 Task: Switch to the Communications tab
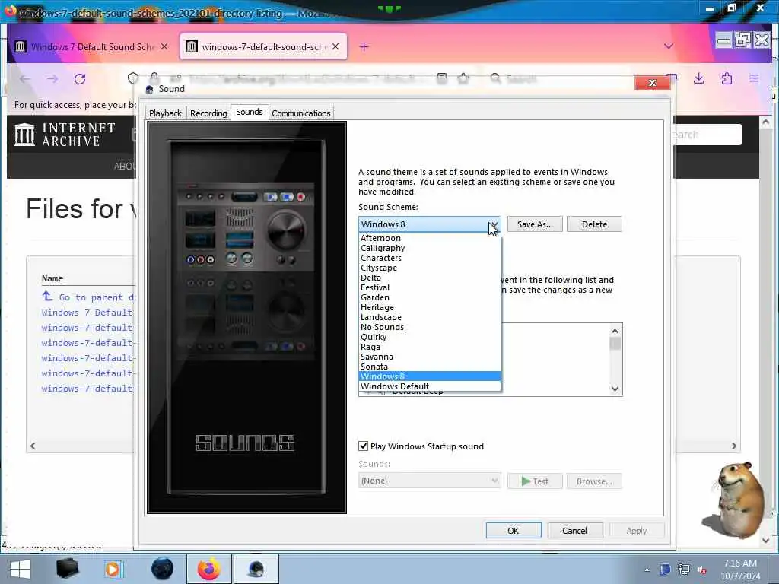(301, 113)
